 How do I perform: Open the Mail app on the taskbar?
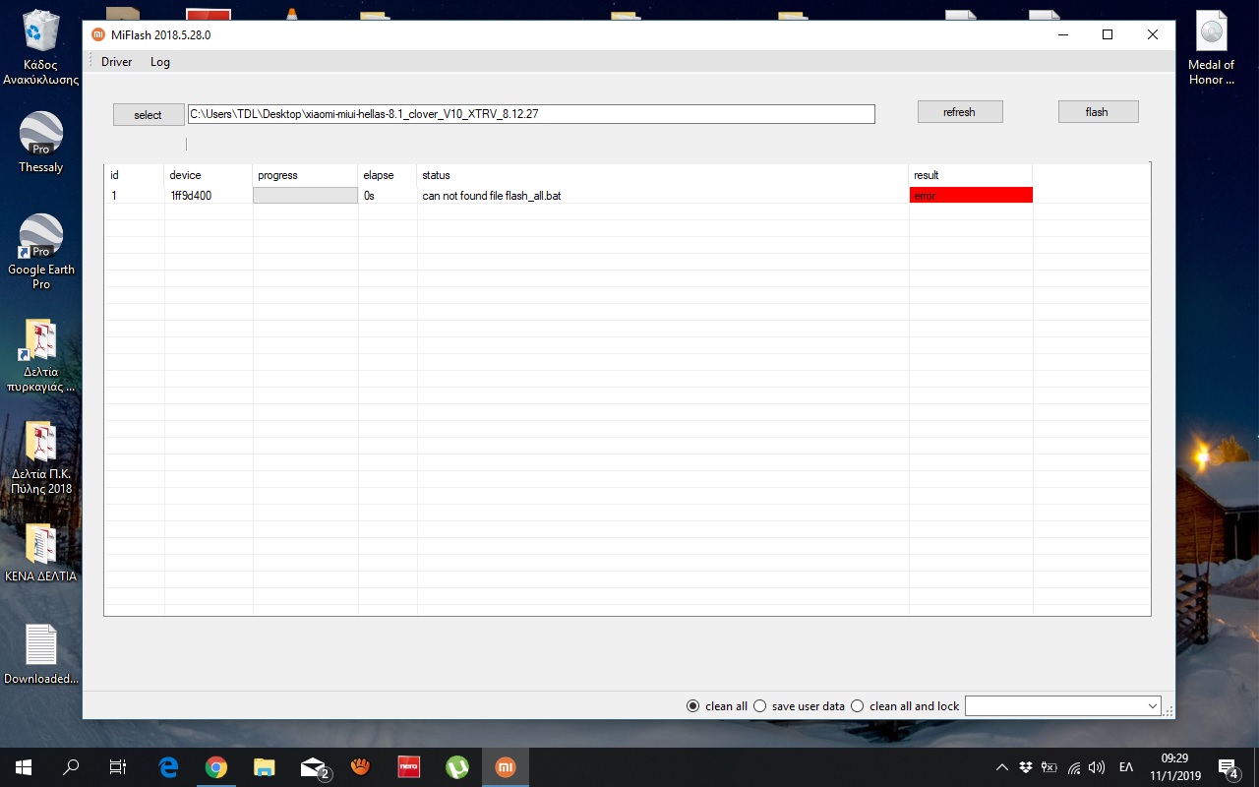coord(313,767)
